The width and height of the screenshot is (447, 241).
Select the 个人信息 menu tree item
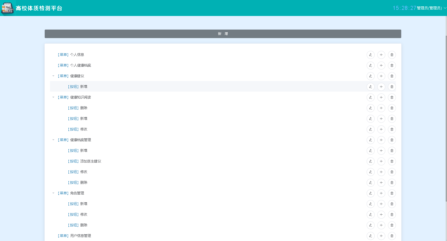coord(77,55)
